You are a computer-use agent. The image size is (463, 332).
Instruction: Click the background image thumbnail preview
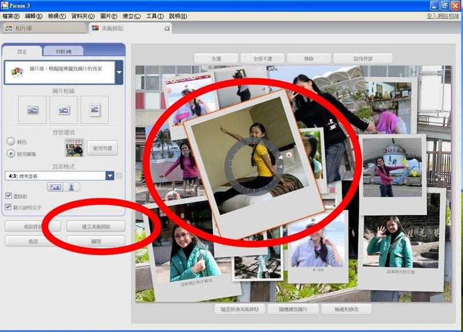(74, 148)
